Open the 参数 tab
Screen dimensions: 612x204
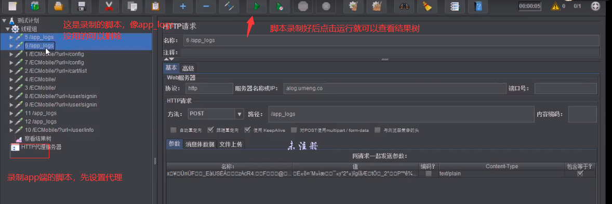click(x=175, y=144)
